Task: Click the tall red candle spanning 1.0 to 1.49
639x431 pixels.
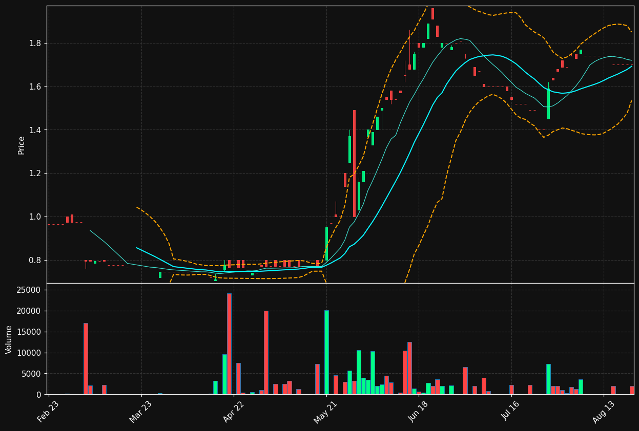Action: point(354,163)
